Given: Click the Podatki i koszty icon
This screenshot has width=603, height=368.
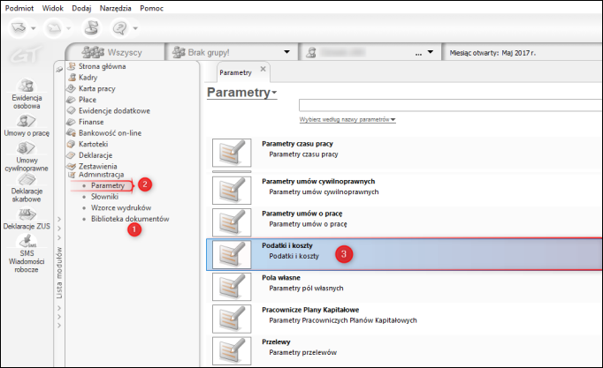Looking at the screenshot, I should (232, 254).
